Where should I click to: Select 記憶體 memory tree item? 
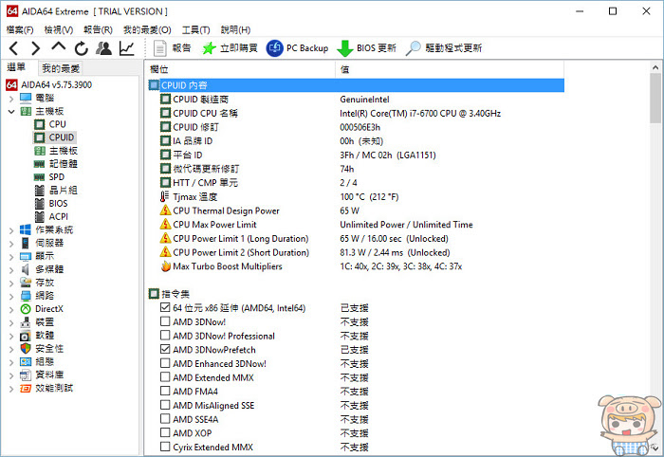tap(56, 164)
